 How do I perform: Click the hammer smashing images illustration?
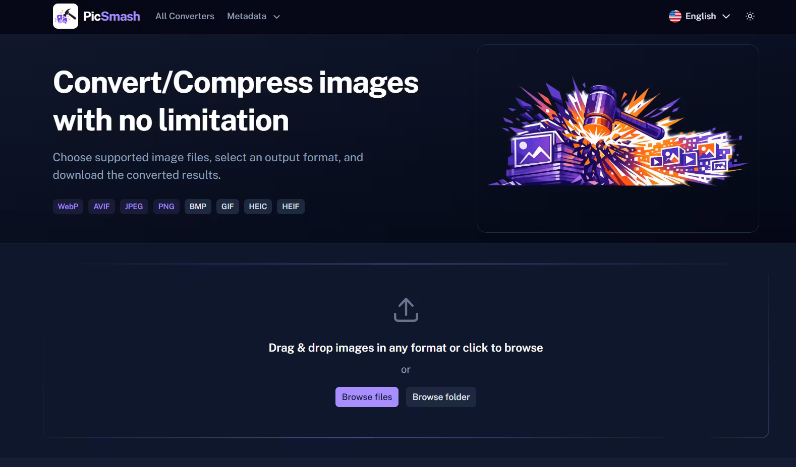point(618,132)
